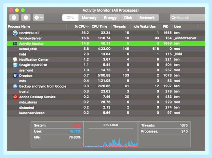Sort by User column header
This screenshot has width=212, height=158.
click(x=185, y=26)
